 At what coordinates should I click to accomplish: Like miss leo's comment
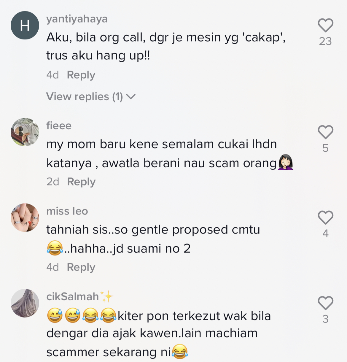click(326, 217)
